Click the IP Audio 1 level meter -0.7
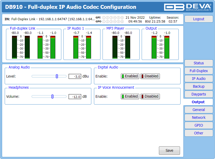 [x=76, y=47]
